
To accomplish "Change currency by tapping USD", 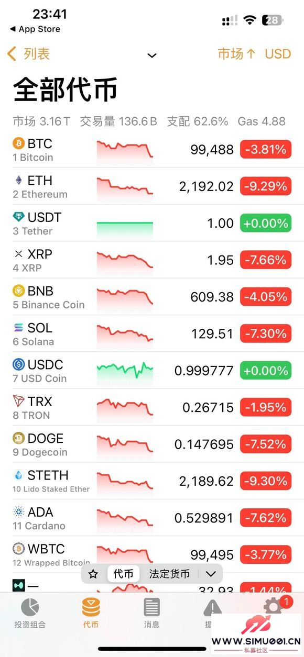I will click(278, 54).
